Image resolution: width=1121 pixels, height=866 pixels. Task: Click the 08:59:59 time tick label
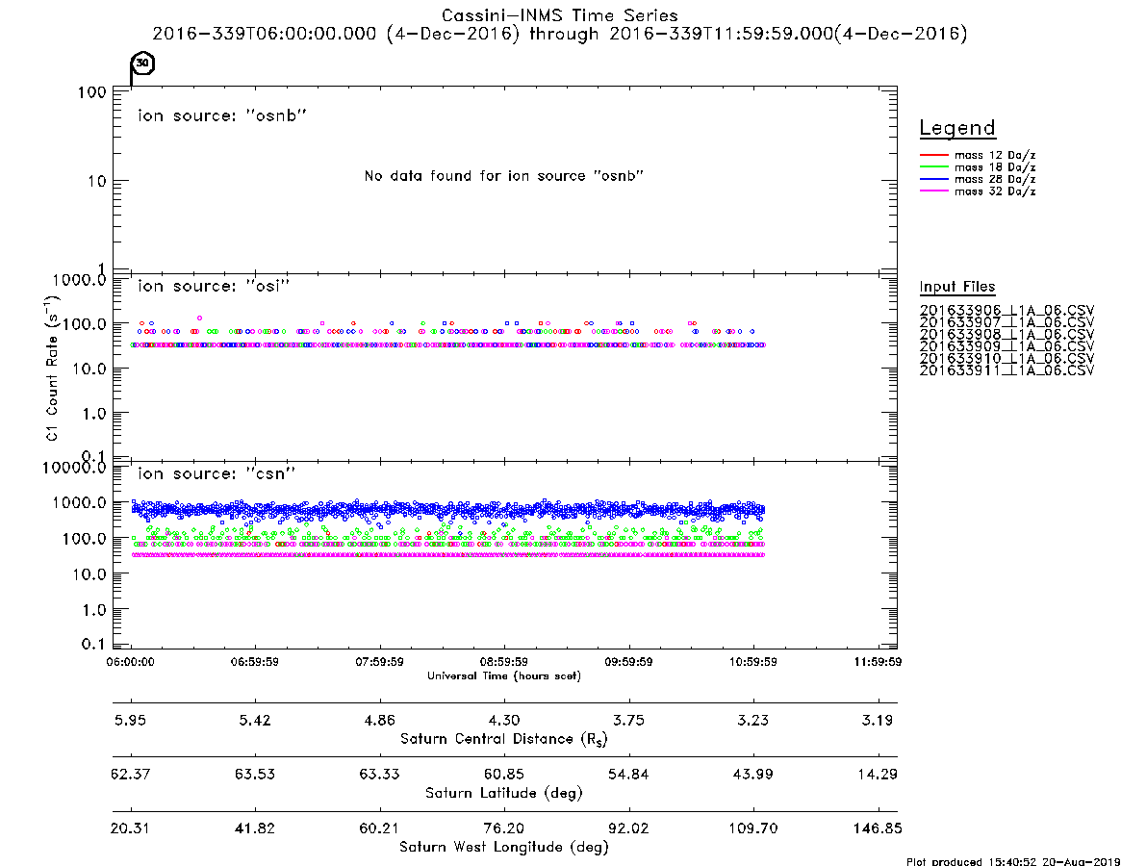[504, 662]
